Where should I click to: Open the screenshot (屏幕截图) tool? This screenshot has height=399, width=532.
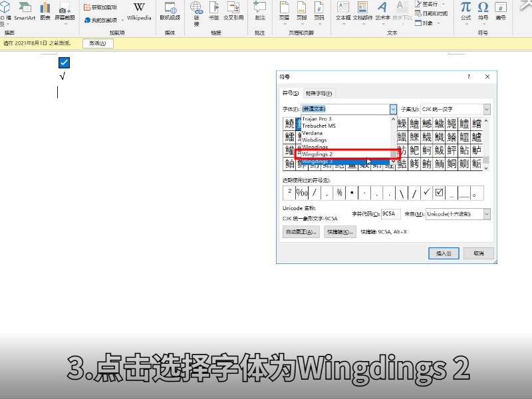click(65, 12)
